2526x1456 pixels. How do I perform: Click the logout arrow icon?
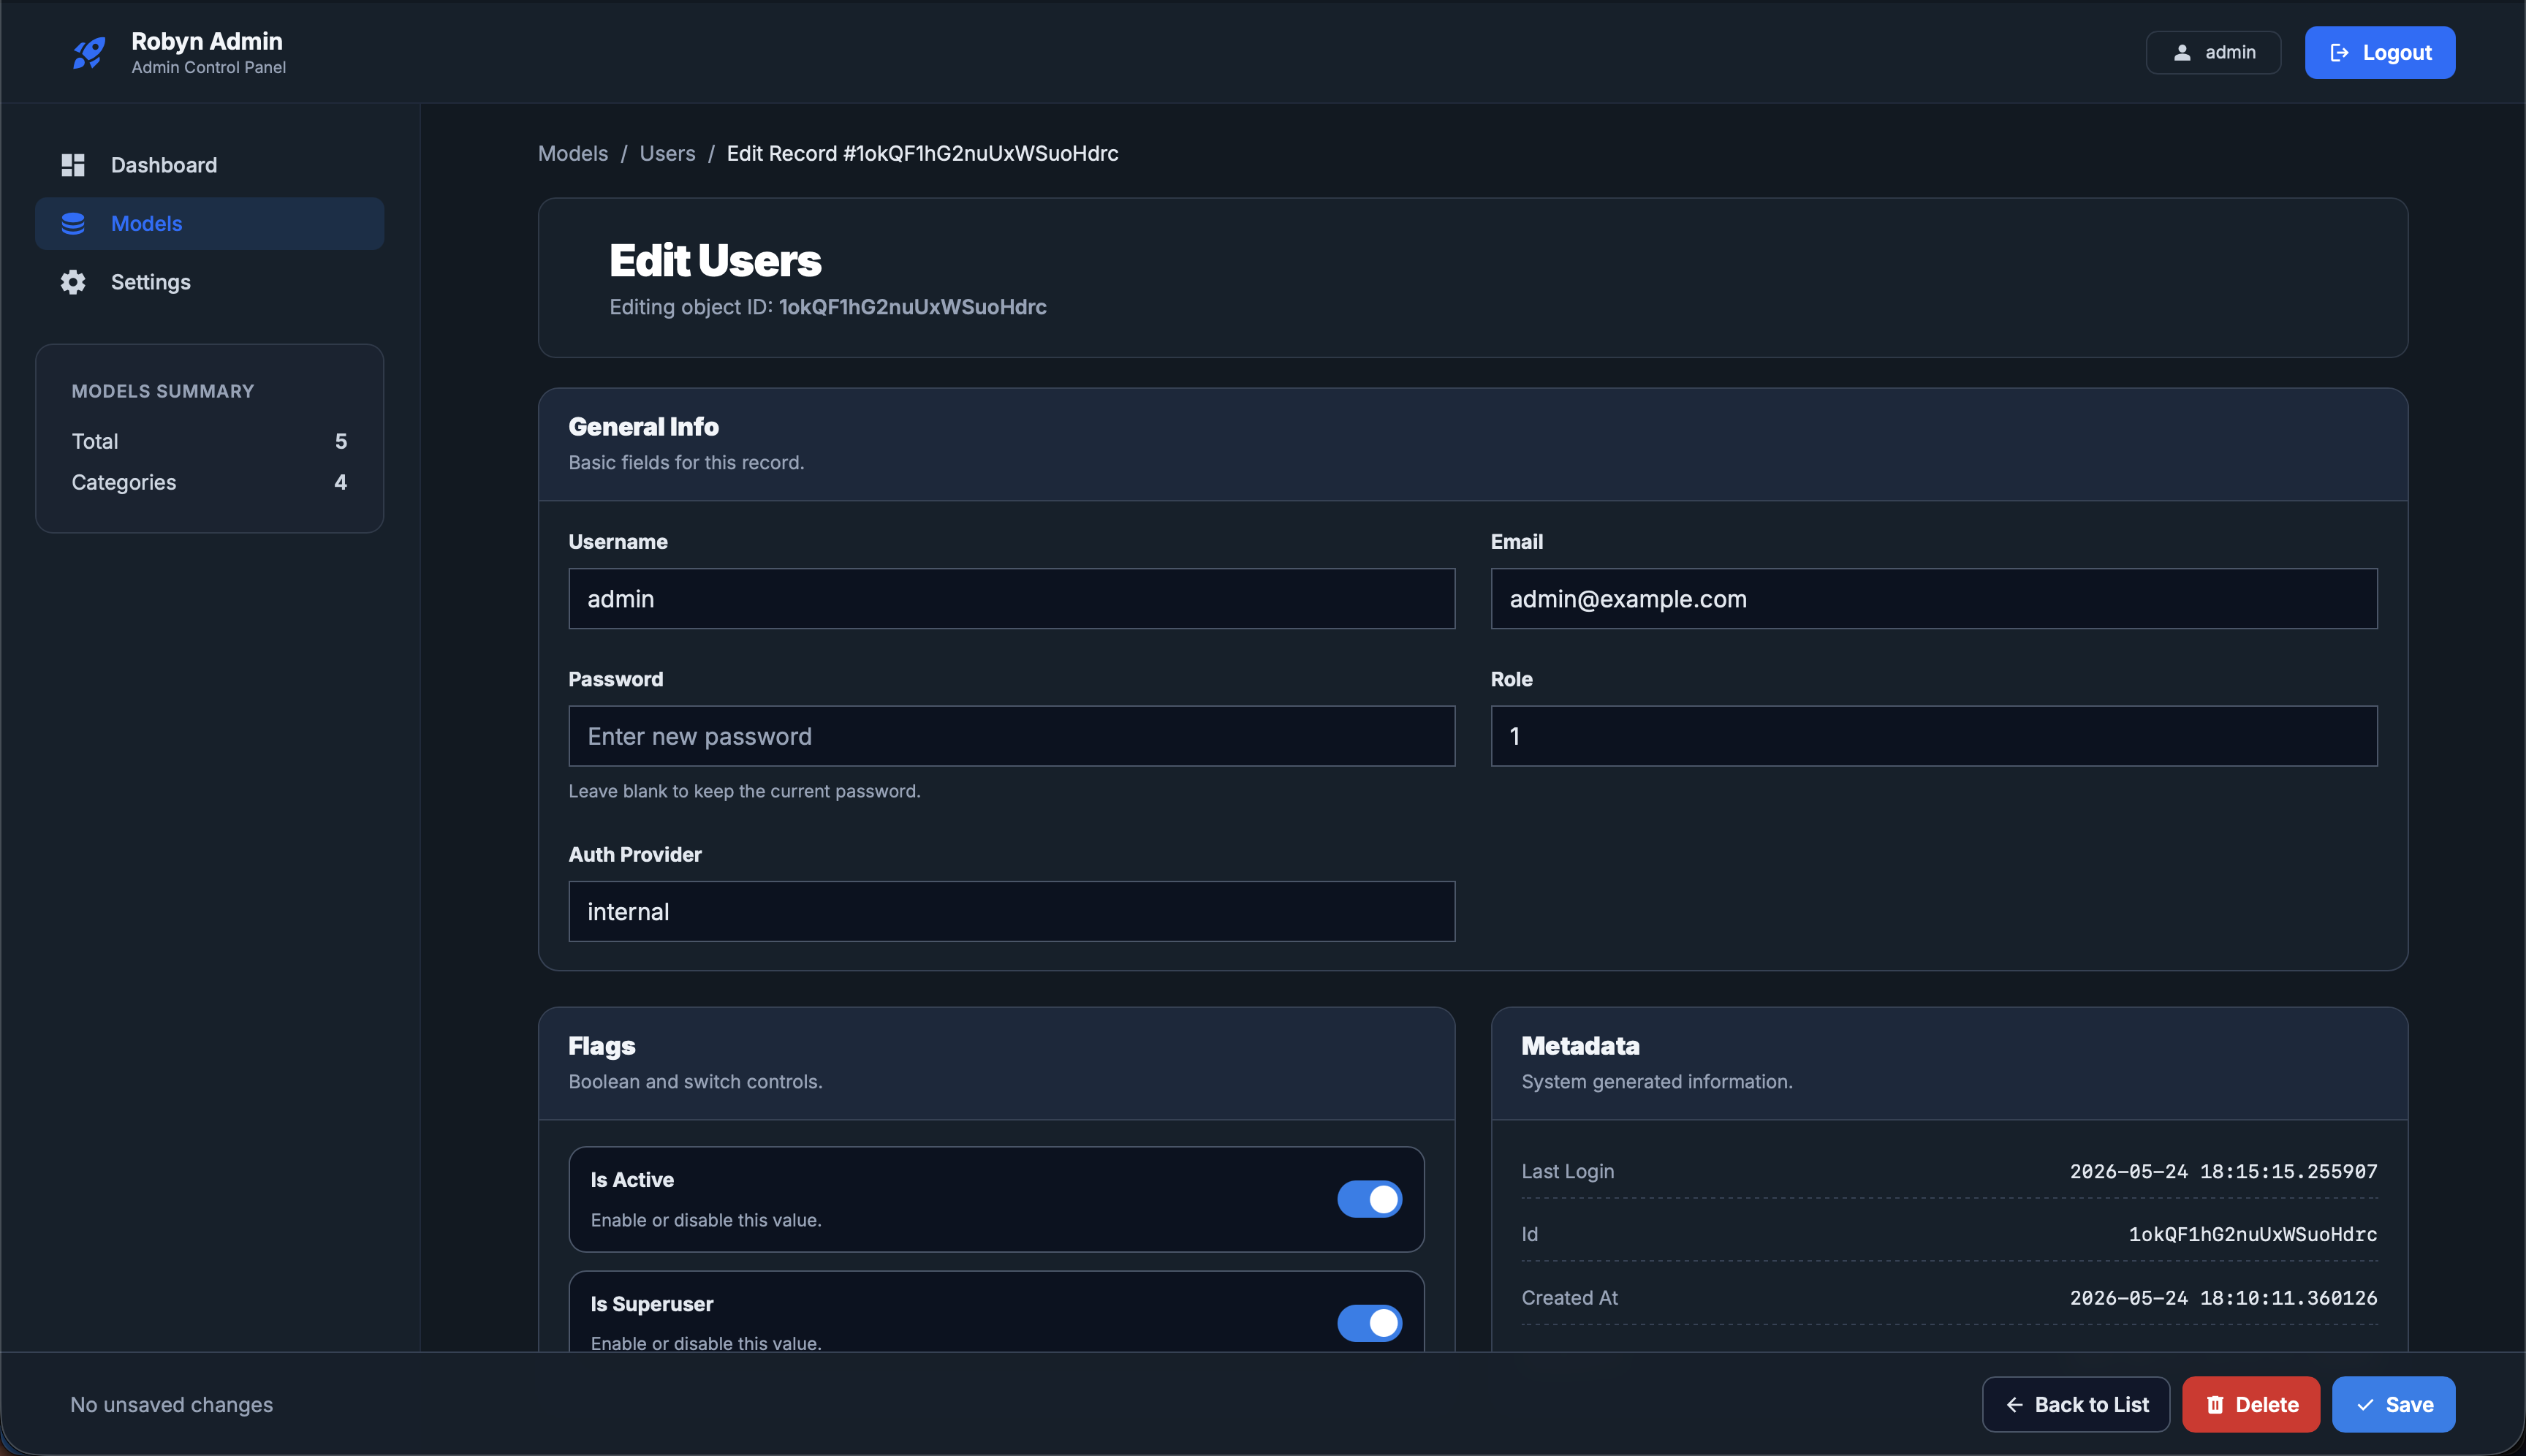tap(2339, 53)
